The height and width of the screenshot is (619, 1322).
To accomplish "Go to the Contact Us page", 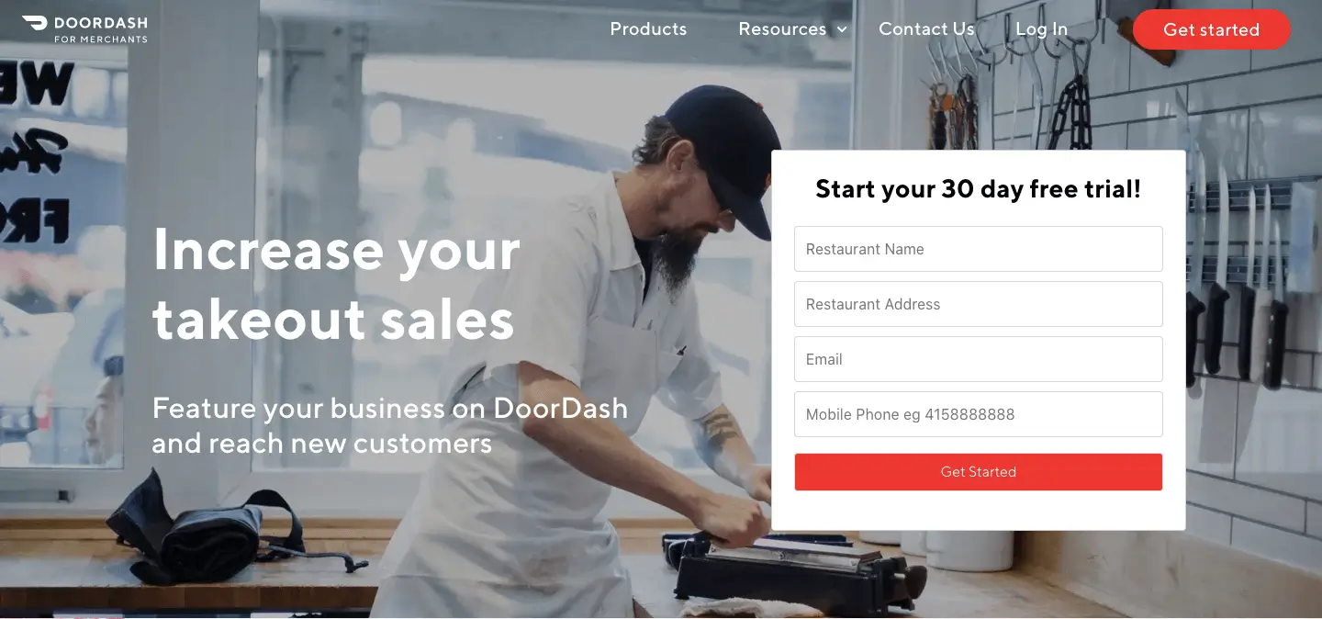I will [x=926, y=29].
